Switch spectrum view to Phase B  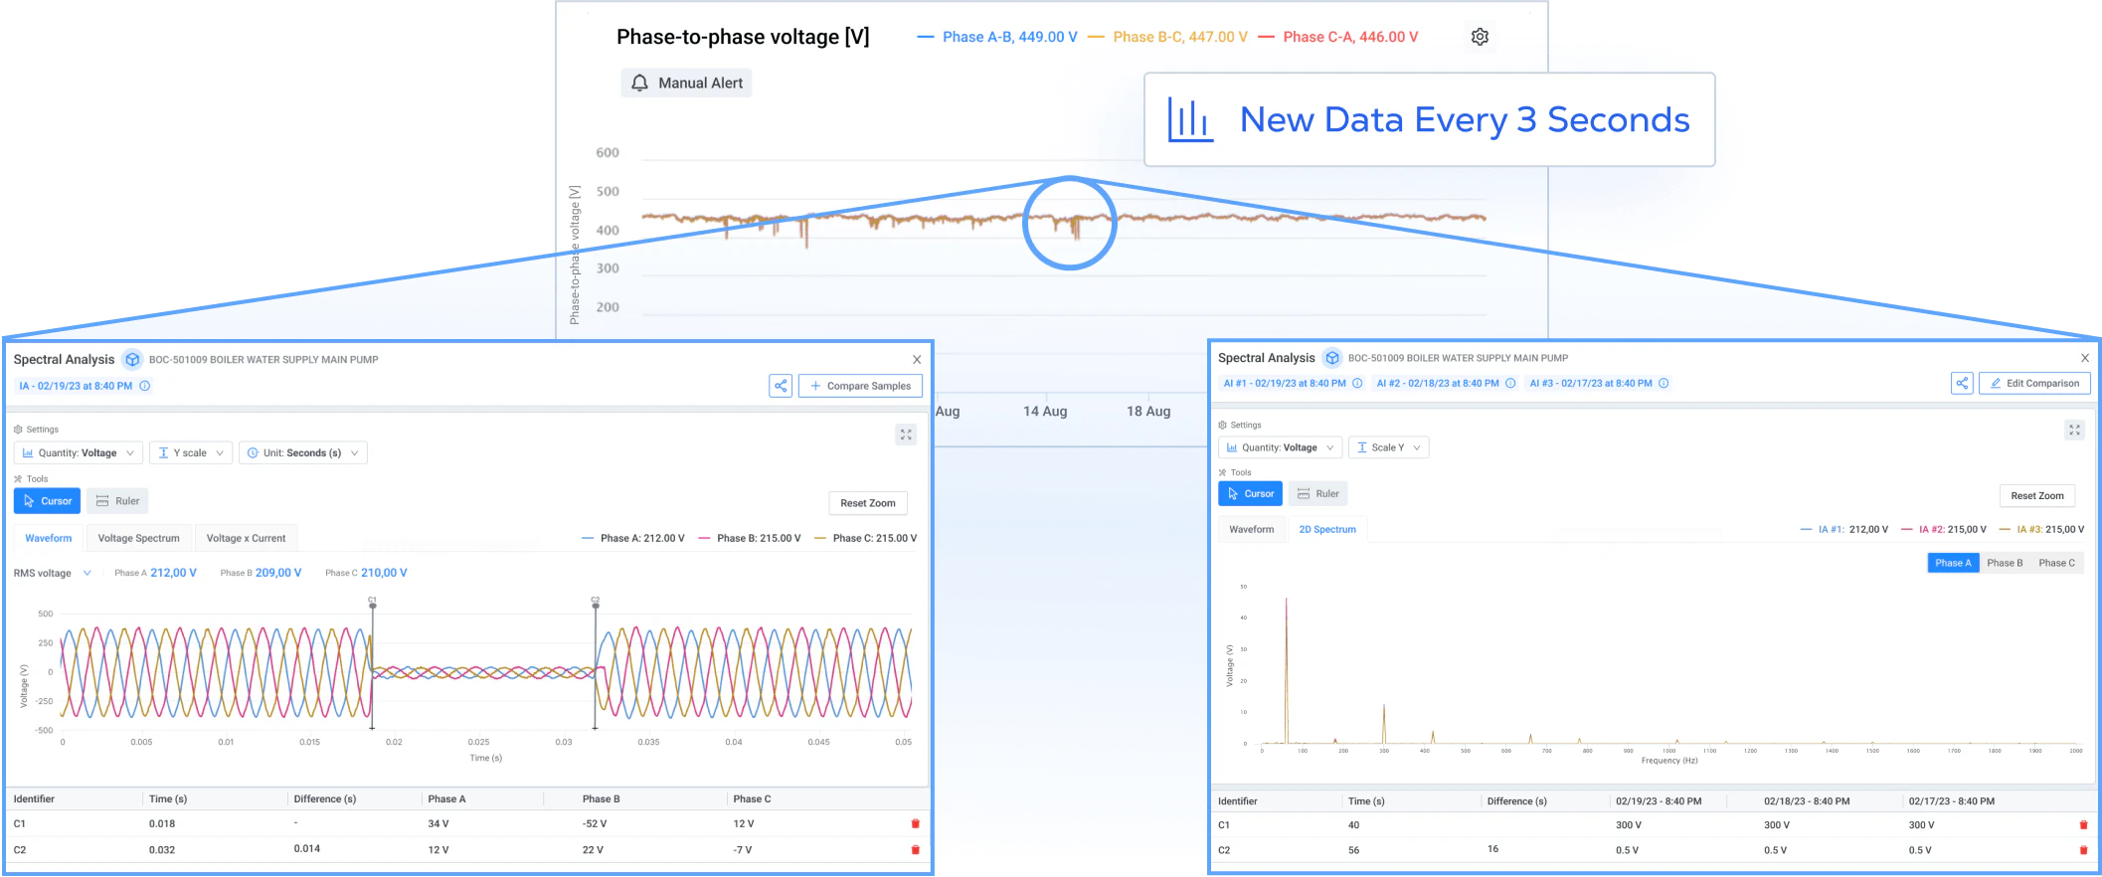(x=2005, y=563)
